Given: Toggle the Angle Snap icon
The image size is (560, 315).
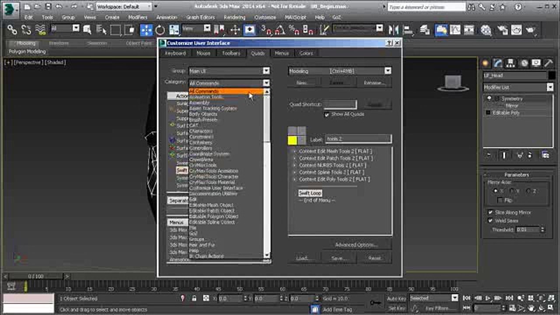Looking at the screenshot, I should click(280, 30).
